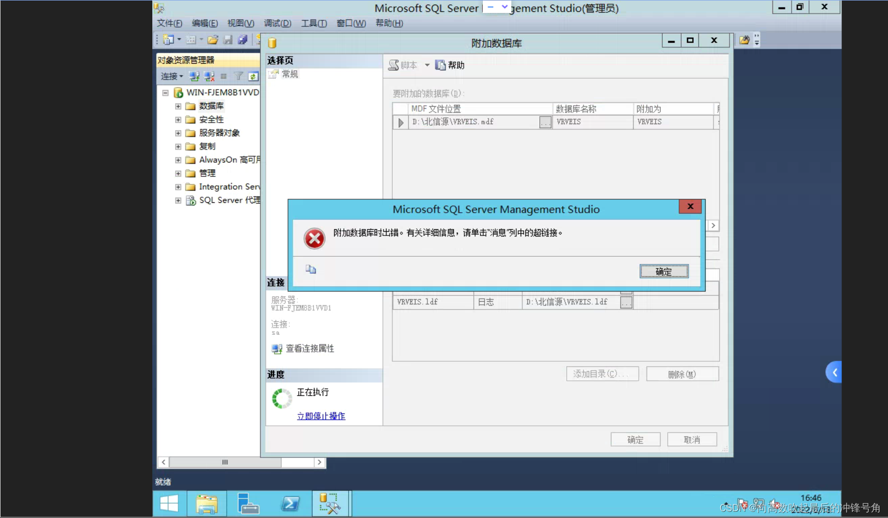The image size is (888, 518).
Task: Click the 常规 page icon in 选择页
Action: click(x=274, y=75)
